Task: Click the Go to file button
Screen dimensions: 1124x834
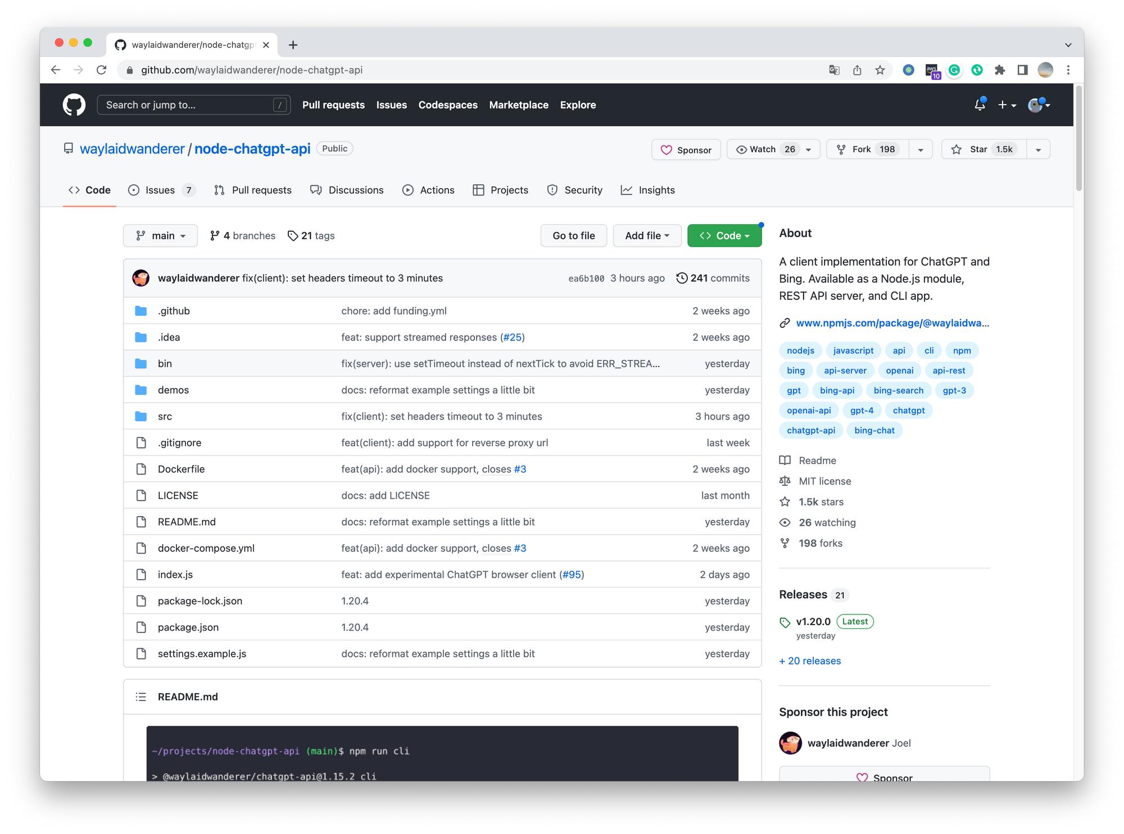Action: tap(573, 235)
